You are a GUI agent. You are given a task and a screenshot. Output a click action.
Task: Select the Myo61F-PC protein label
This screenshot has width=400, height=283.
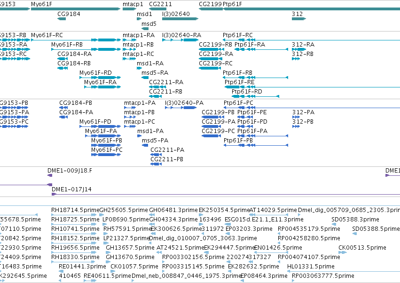107,150
